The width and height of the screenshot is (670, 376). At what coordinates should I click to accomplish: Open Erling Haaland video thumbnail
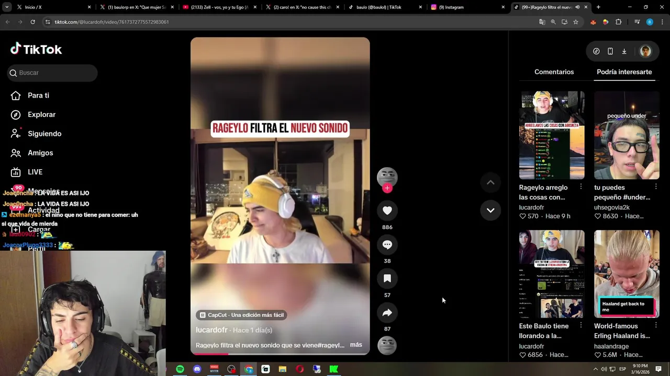click(x=627, y=274)
